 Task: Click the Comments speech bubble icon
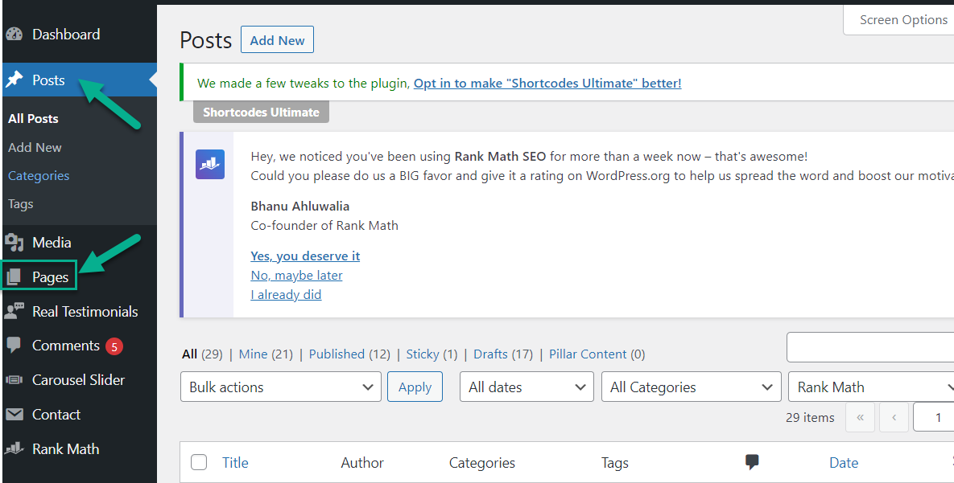pyautogui.click(x=14, y=346)
